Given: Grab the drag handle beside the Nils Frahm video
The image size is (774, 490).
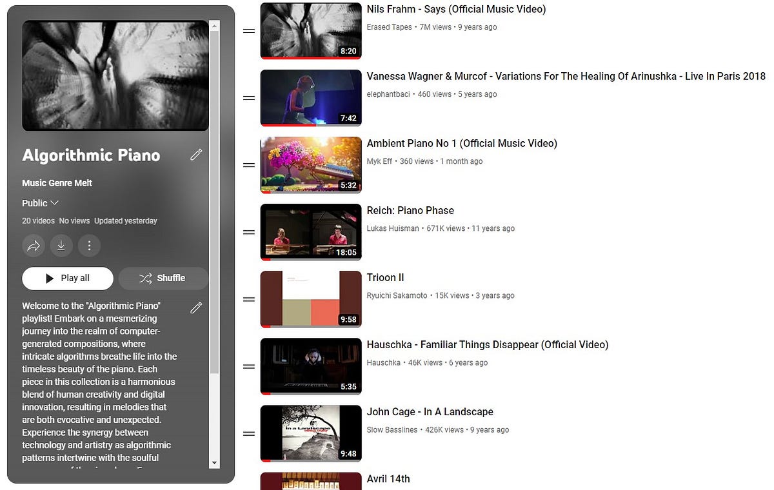Looking at the screenshot, I should (x=249, y=30).
